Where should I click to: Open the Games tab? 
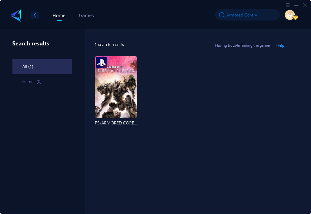[x=86, y=15]
